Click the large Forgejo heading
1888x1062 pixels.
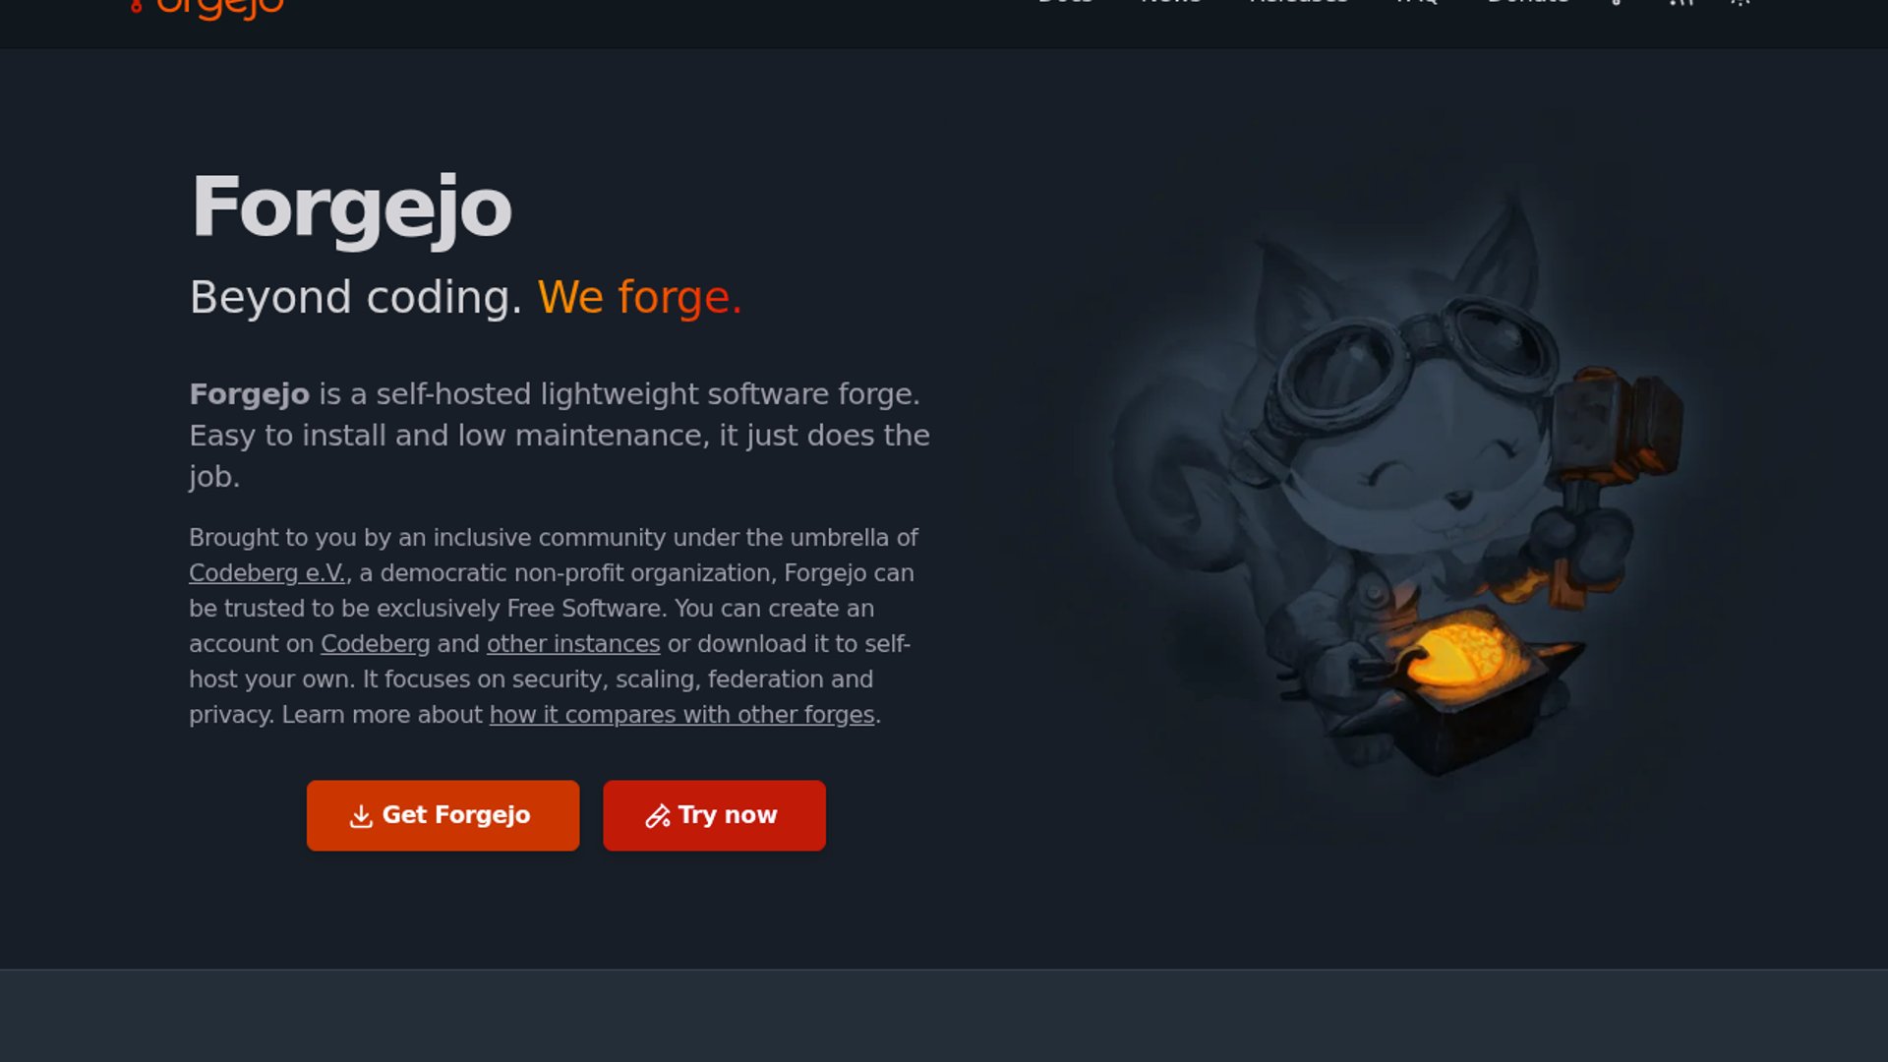pos(351,207)
